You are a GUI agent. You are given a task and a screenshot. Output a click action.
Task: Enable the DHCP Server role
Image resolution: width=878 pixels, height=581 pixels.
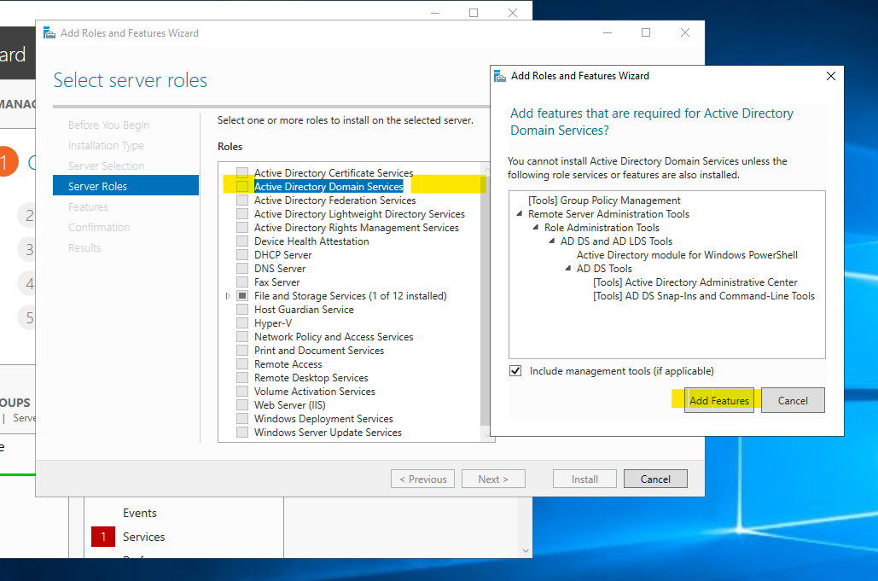[242, 255]
